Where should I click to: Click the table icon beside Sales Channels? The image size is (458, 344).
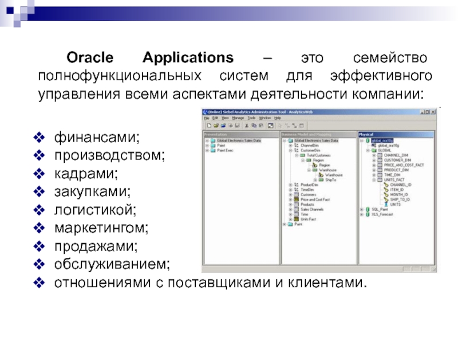[296, 209]
